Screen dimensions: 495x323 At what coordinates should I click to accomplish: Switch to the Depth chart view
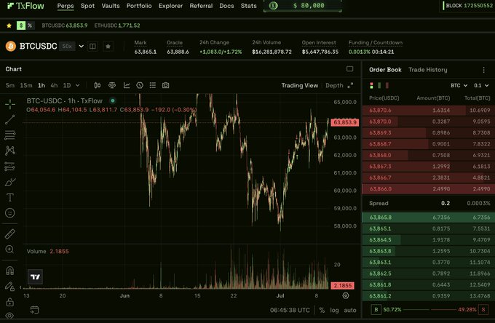334,86
